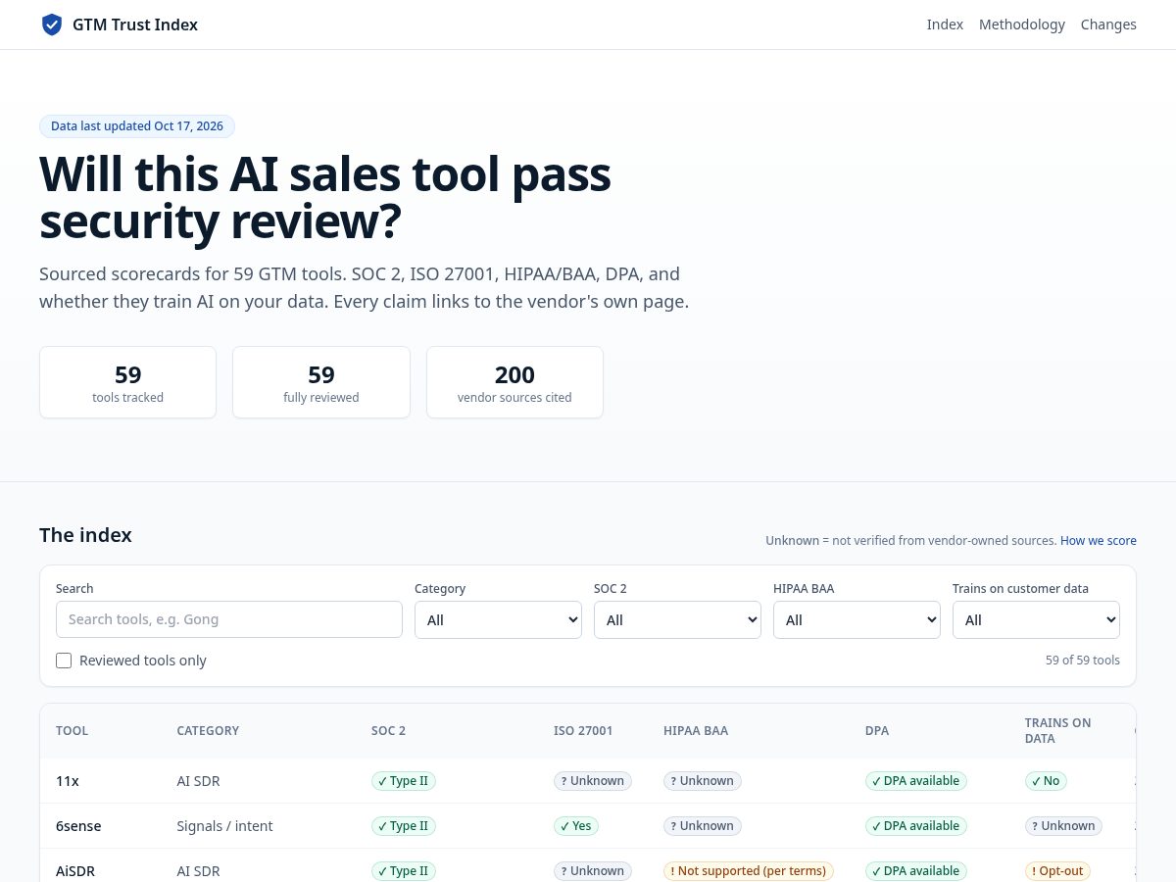1176x882 pixels.
Task: Open the HIPAA BAA filter dropdown
Action: (857, 619)
